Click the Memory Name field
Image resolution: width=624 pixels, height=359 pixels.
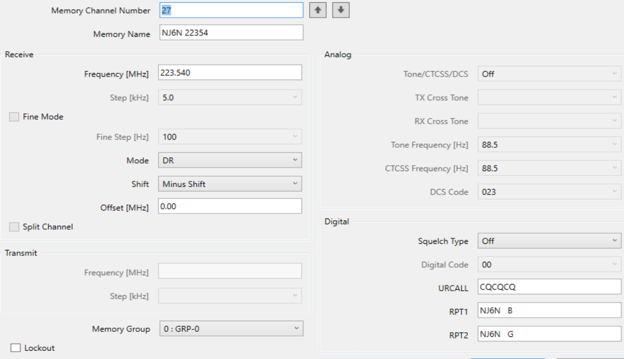coord(231,33)
